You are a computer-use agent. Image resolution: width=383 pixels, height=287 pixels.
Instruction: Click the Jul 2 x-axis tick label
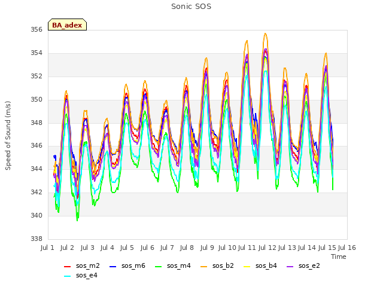click(67, 248)
